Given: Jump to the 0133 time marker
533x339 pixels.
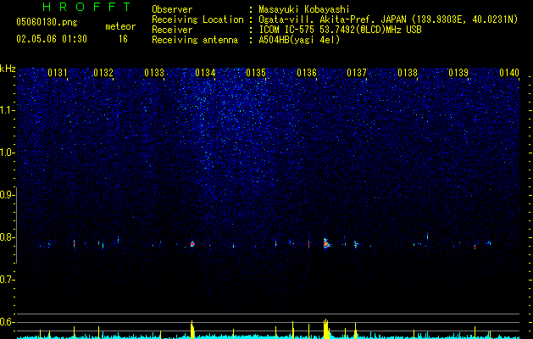Looking at the screenshot, I should tap(154, 73).
